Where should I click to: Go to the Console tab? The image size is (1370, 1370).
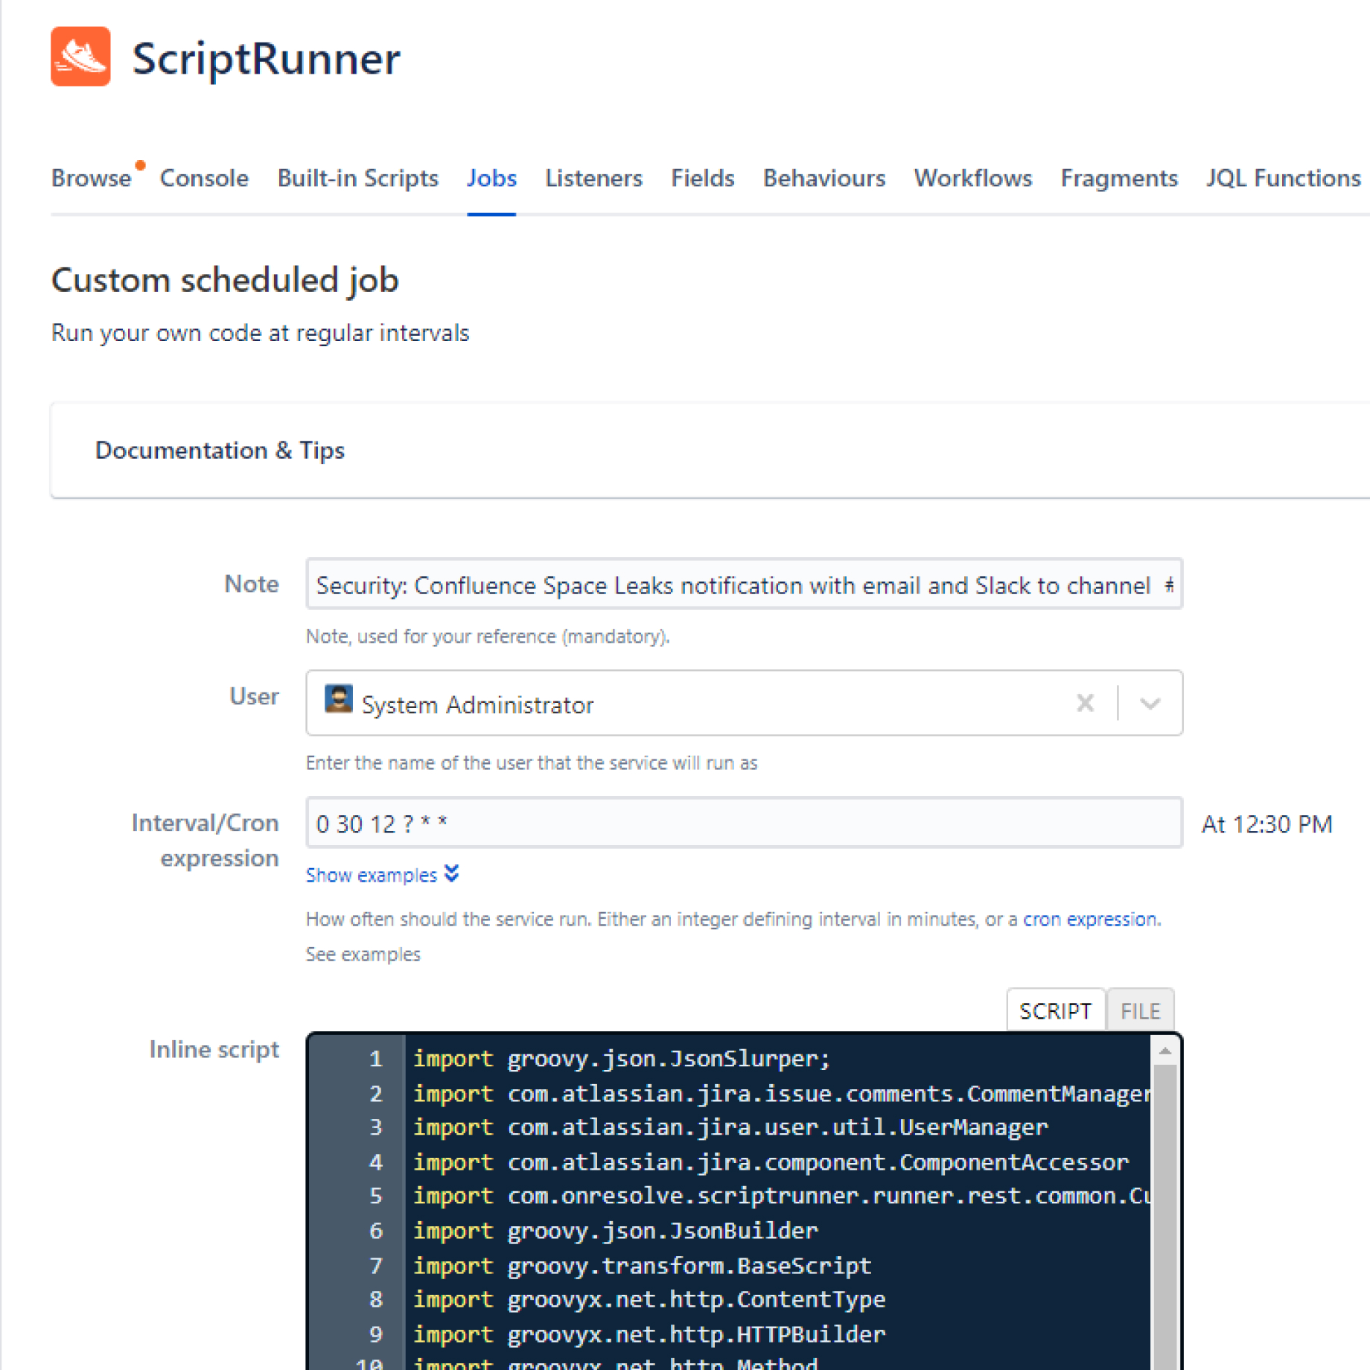(204, 178)
